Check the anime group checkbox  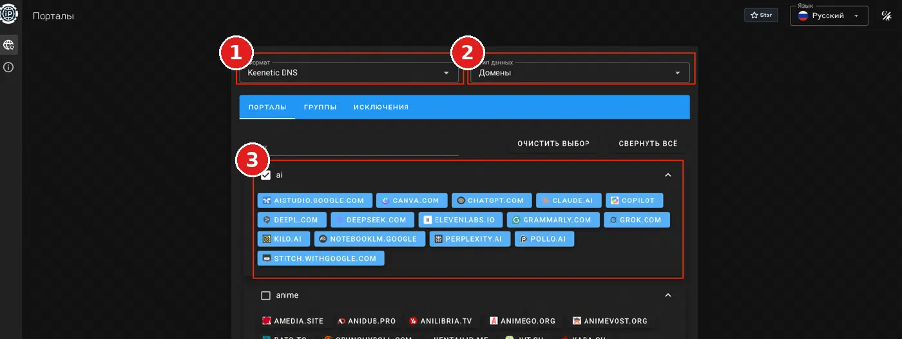pos(265,295)
